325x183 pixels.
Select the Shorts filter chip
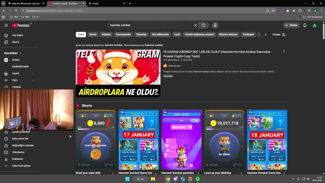93,35
